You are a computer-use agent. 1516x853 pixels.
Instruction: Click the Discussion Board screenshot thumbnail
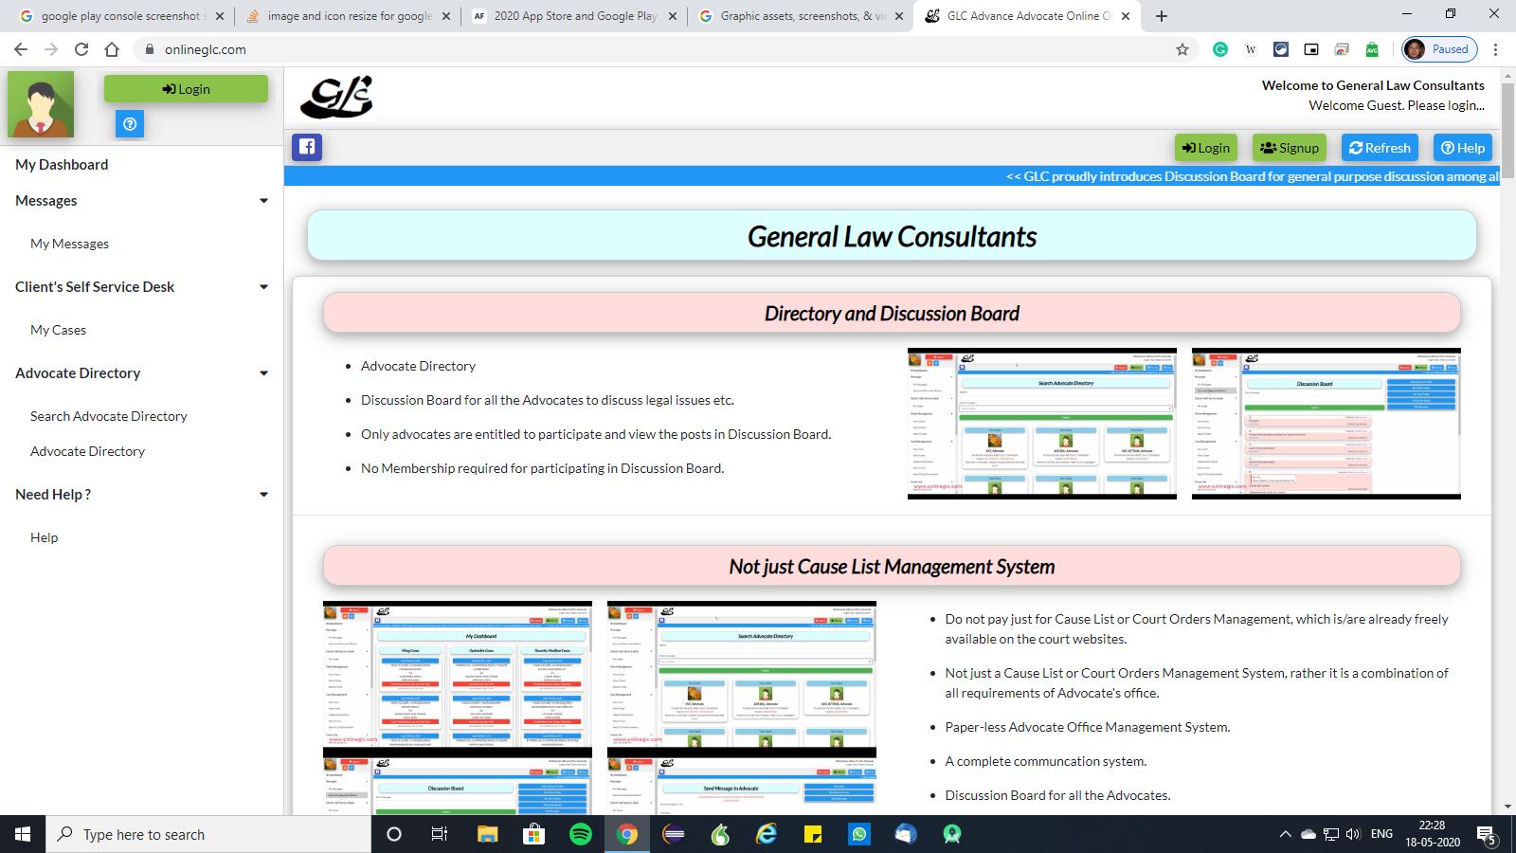click(x=1326, y=424)
